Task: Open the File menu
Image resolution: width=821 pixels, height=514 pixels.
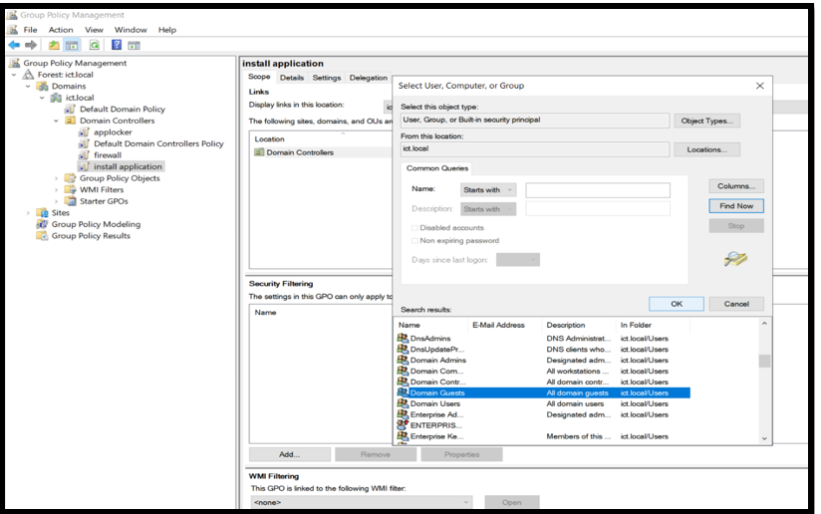Action: (x=30, y=30)
